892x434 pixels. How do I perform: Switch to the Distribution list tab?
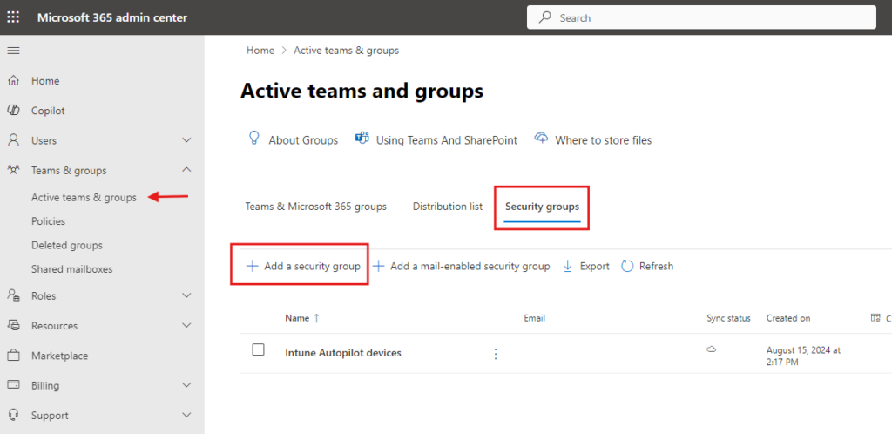[447, 207]
